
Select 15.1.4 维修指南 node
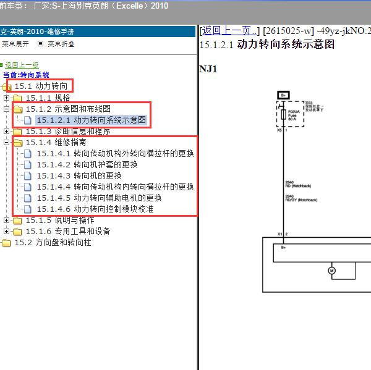(x=56, y=142)
